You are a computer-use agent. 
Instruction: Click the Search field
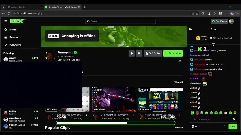pyautogui.click(x=120, y=21)
